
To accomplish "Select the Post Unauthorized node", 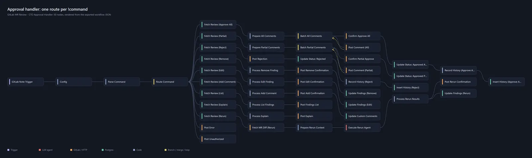I will pos(218,139).
